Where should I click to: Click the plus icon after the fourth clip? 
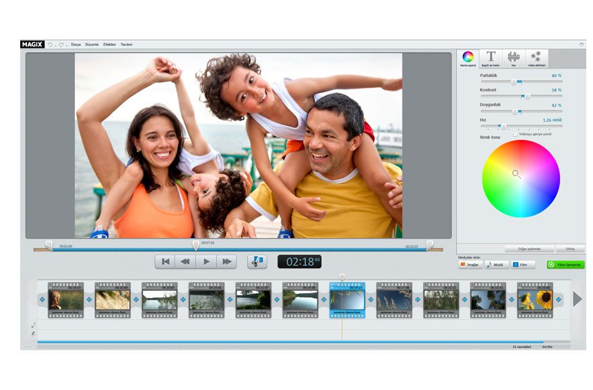point(230,299)
